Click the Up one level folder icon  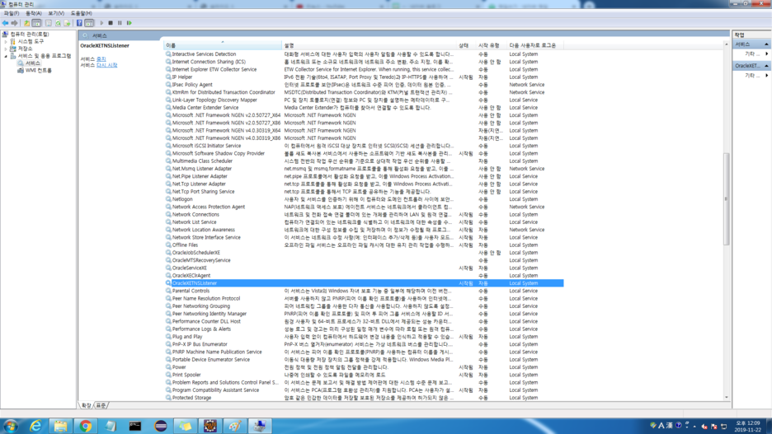point(26,23)
